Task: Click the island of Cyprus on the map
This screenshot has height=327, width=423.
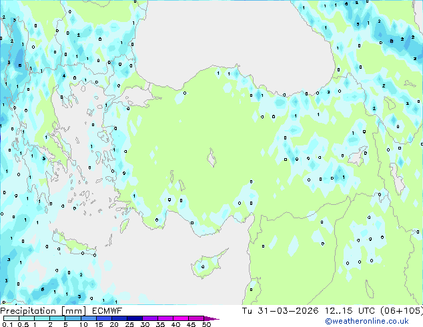Action: [207, 265]
